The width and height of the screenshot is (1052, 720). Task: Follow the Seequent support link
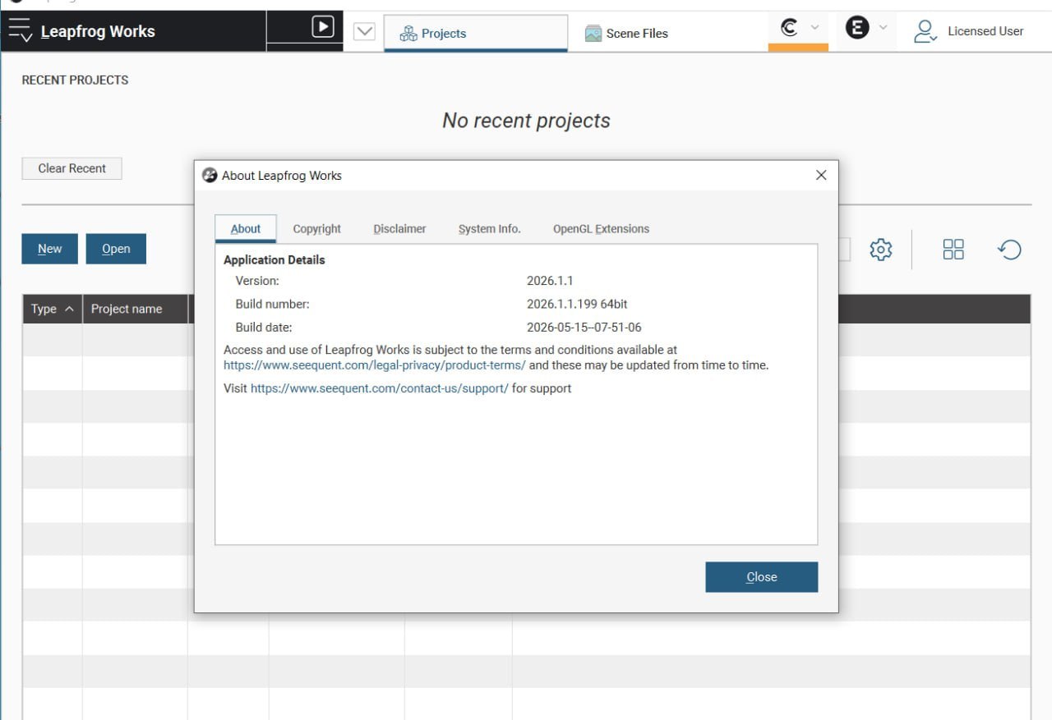coord(380,388)
